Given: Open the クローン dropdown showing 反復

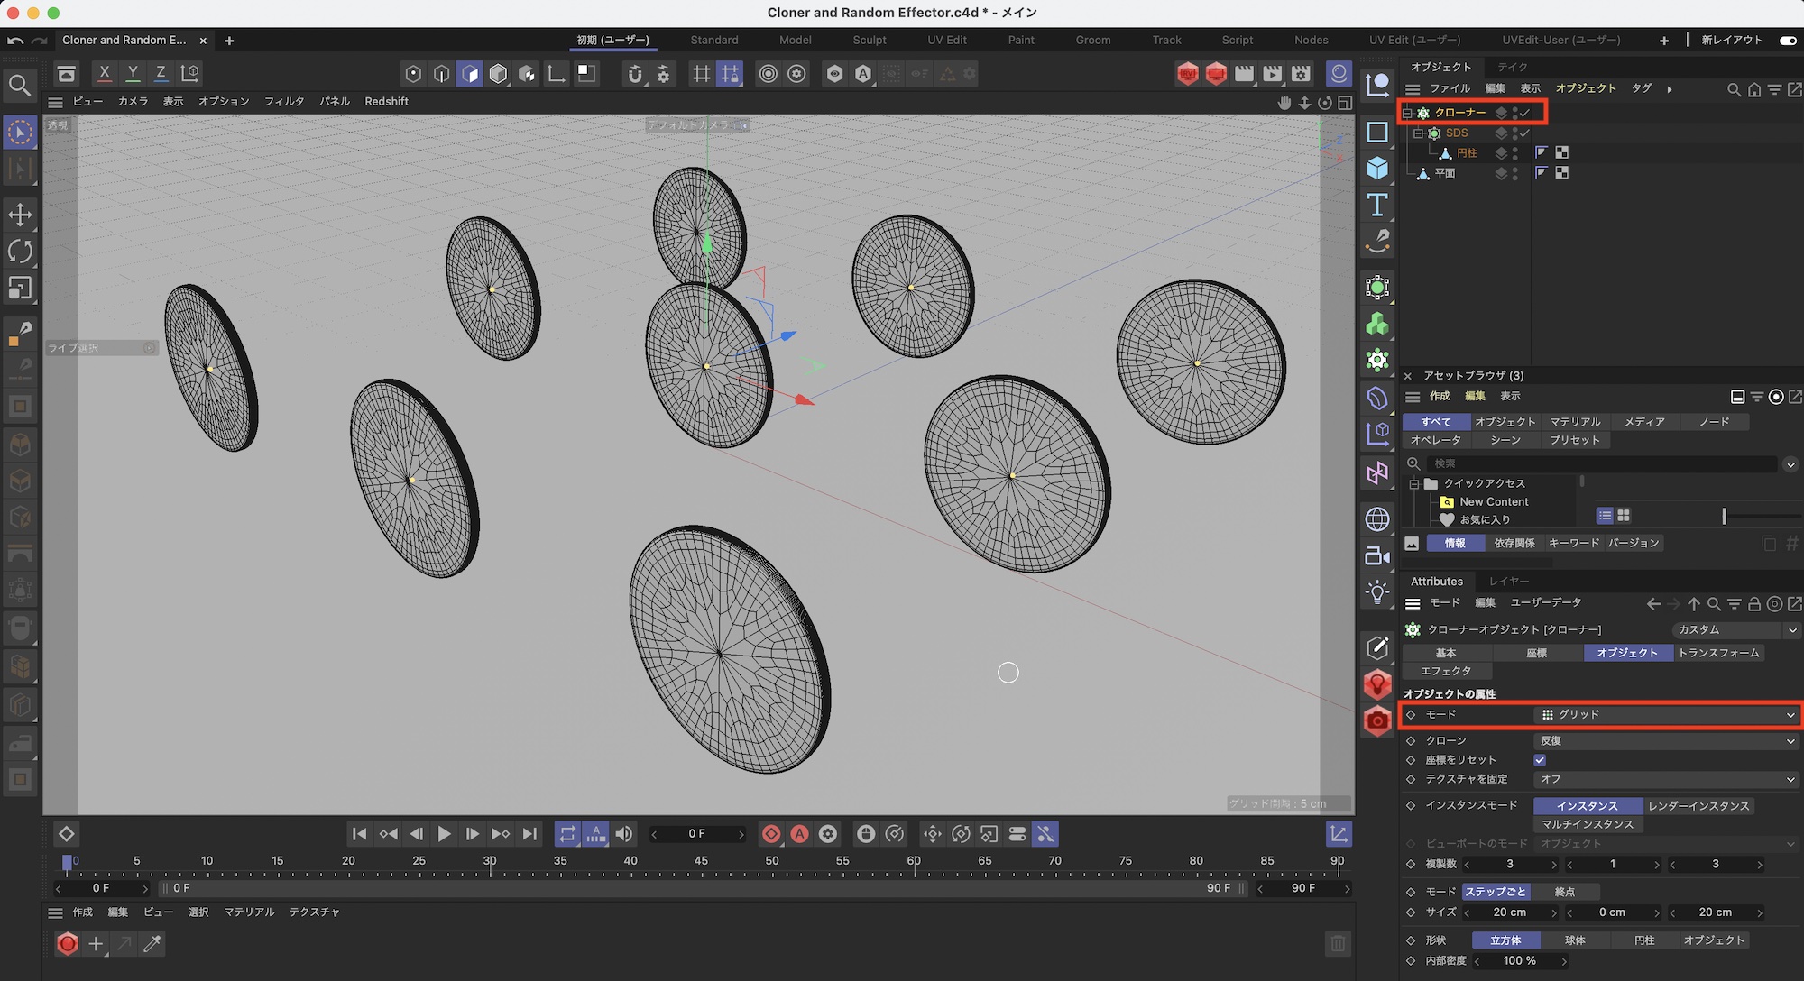Looking at the screenshot, I should pyautogui.click(x=1667, y=741).
